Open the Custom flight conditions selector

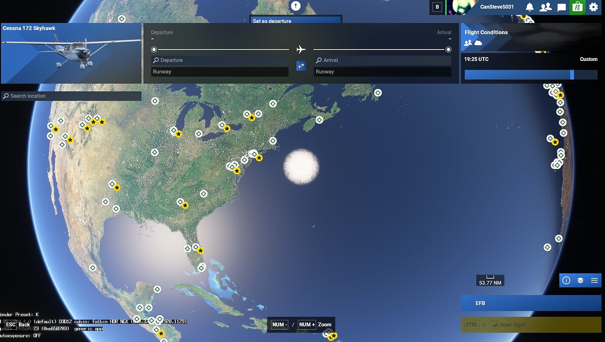(588, 59)
